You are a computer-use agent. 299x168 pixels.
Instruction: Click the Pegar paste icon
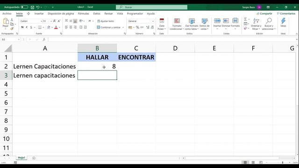coord(6,21)
